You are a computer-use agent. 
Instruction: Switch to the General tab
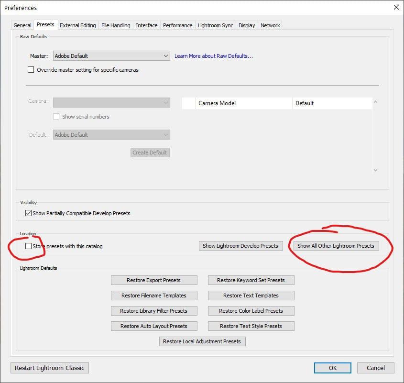tap(22, 25)
